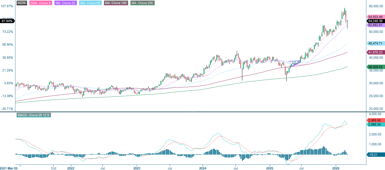Select the 2026 label on the time axis
The height and width of the screenshot is (170, 385).
point(336,168)
